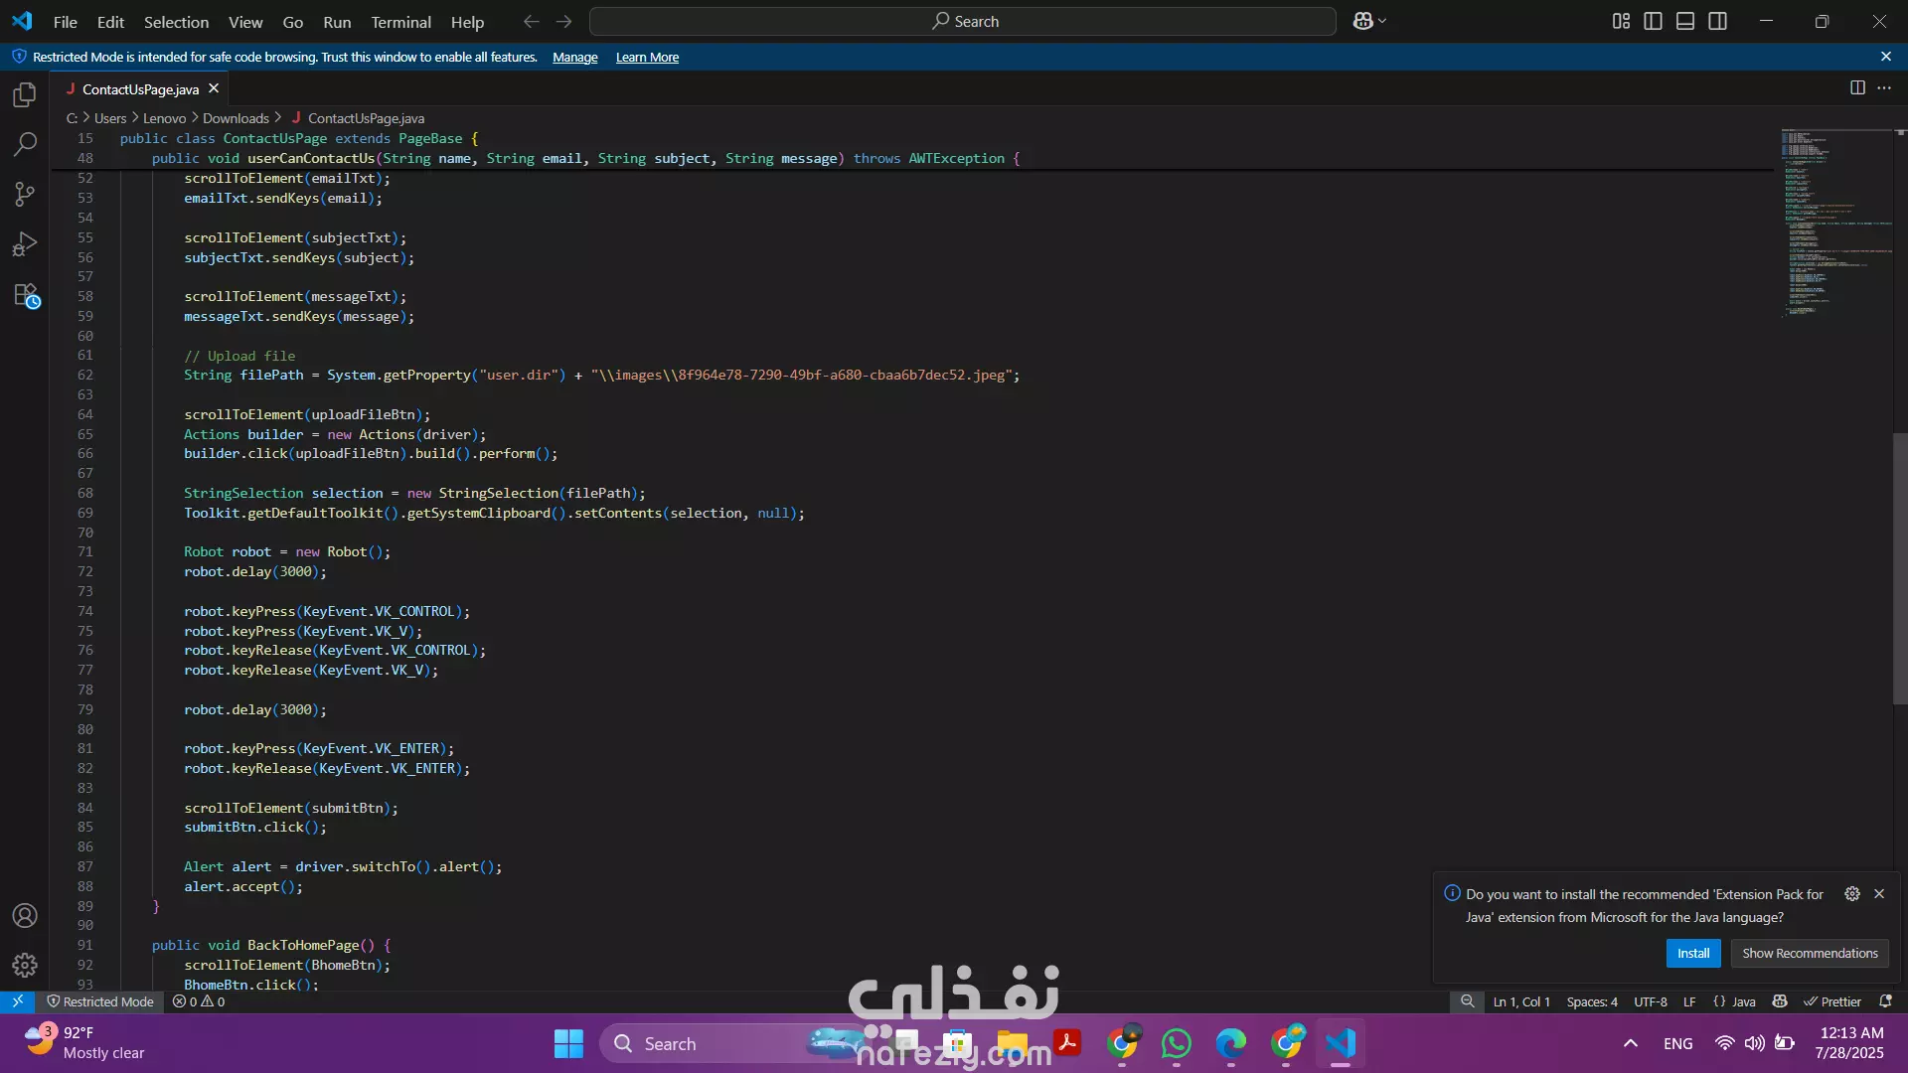Click the Search command center field
This screenshot has width=1908, height=1073.
click(x=962, y=21)
